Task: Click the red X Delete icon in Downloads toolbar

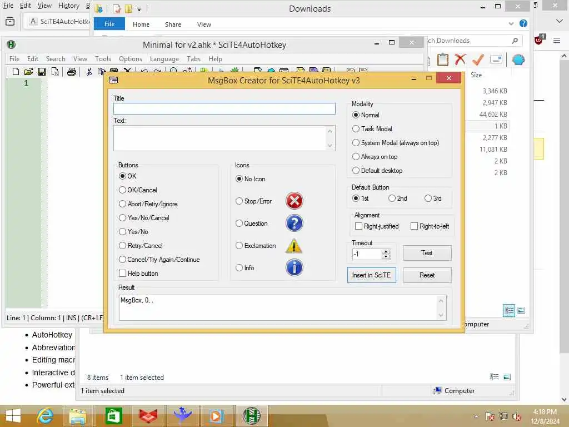Action: 460,59
